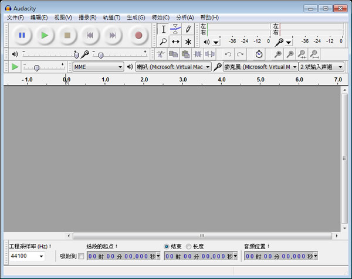Enable the 吸附到 snap checkbox
This screenshot has height=279, width=352.
point(81,256)
